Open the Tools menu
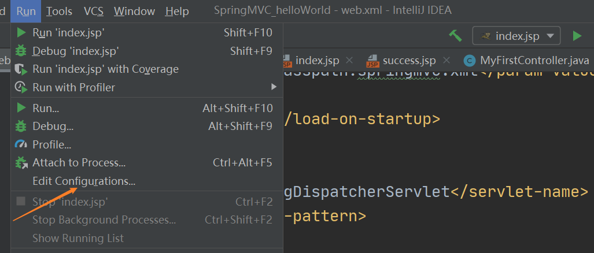Screen dimensions: 594x253 tap(59, 11)
